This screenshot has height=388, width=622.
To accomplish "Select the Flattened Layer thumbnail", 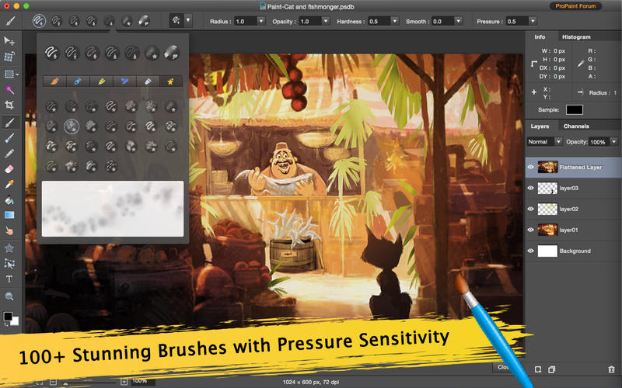I will [547, 167].
